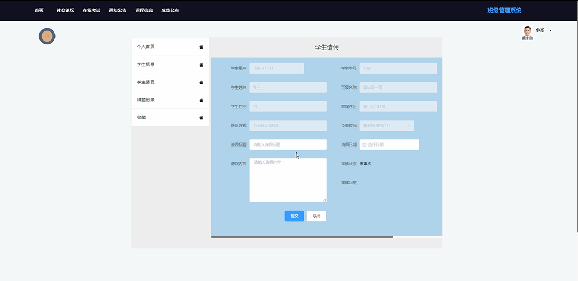Viewport: 578px width, 281px height.
Task: Open the 负责教师 dropdown showing 李老师
Action: click(x=387, y=126)
